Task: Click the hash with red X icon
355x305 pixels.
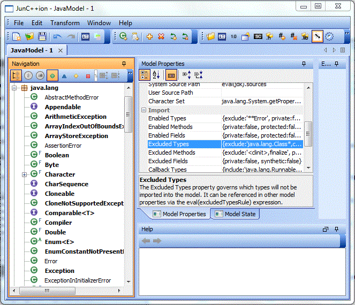Action: coord(293,36)
